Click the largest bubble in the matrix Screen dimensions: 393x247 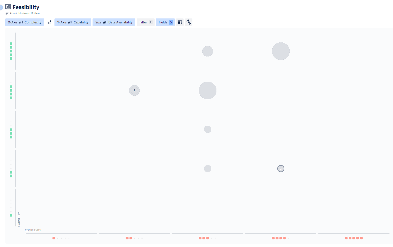208,90
